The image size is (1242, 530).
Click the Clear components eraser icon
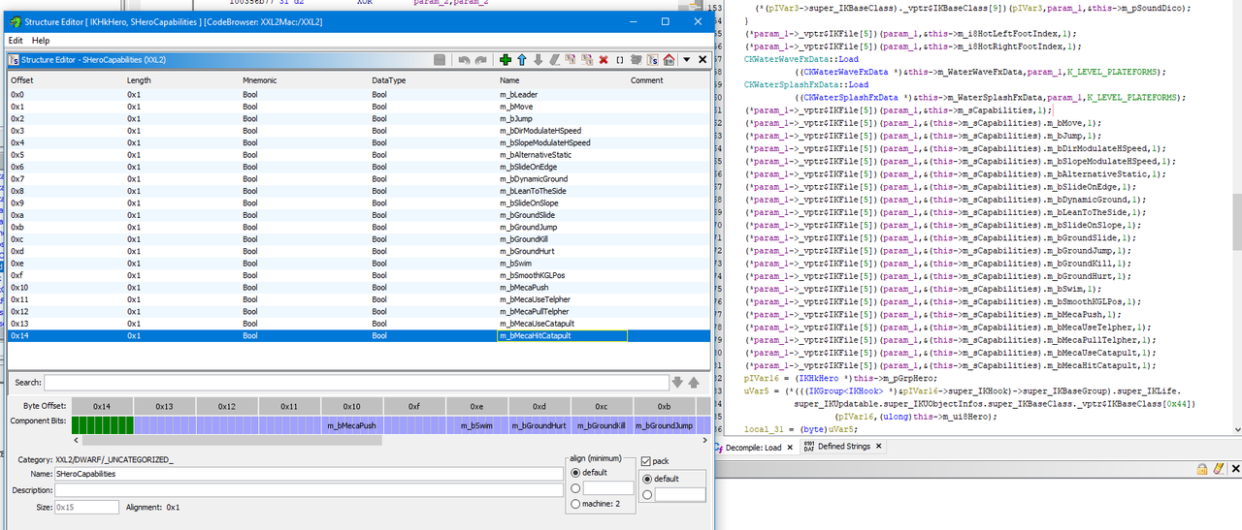pos(554,60)
